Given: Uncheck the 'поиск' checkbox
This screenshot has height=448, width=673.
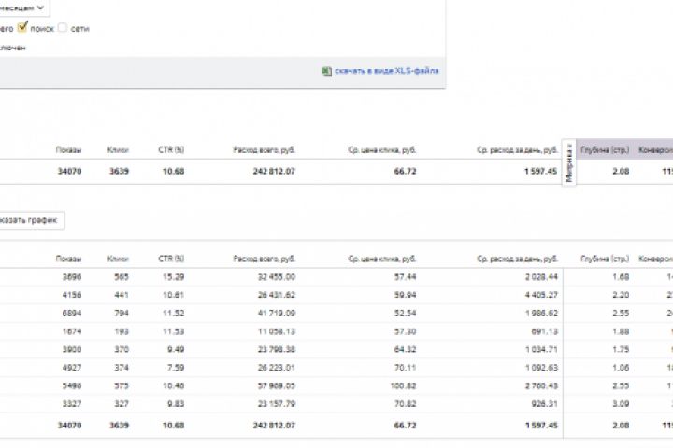Looking at the screenshot, I should point(23,28).
